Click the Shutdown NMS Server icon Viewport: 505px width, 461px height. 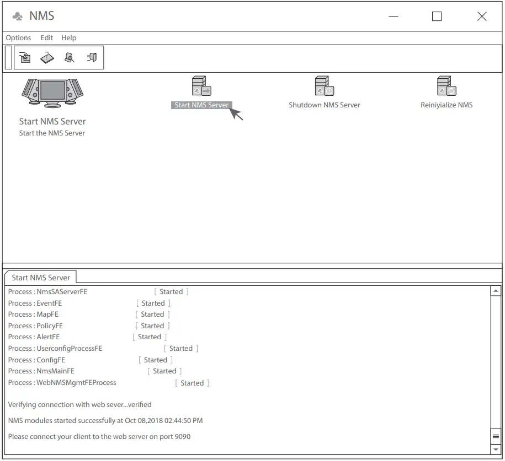pos(324,85)
